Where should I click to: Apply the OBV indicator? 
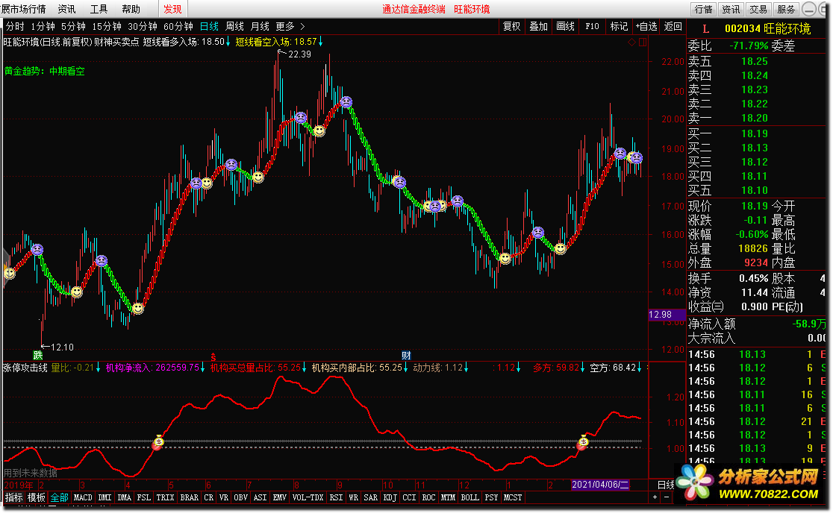(240, 497)
